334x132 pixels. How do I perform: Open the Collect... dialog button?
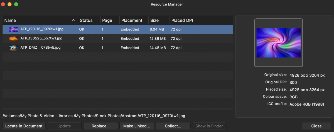click(x=173, y=126)
